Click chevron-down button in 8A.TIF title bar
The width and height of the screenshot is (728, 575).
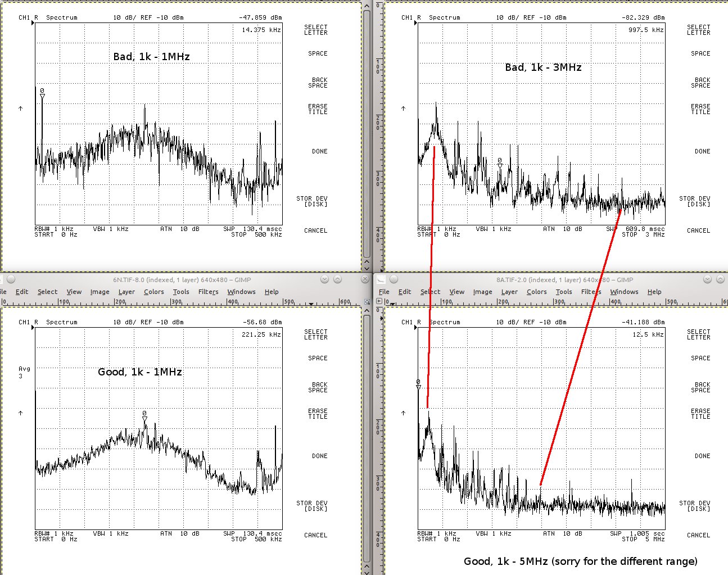point(707,279)
